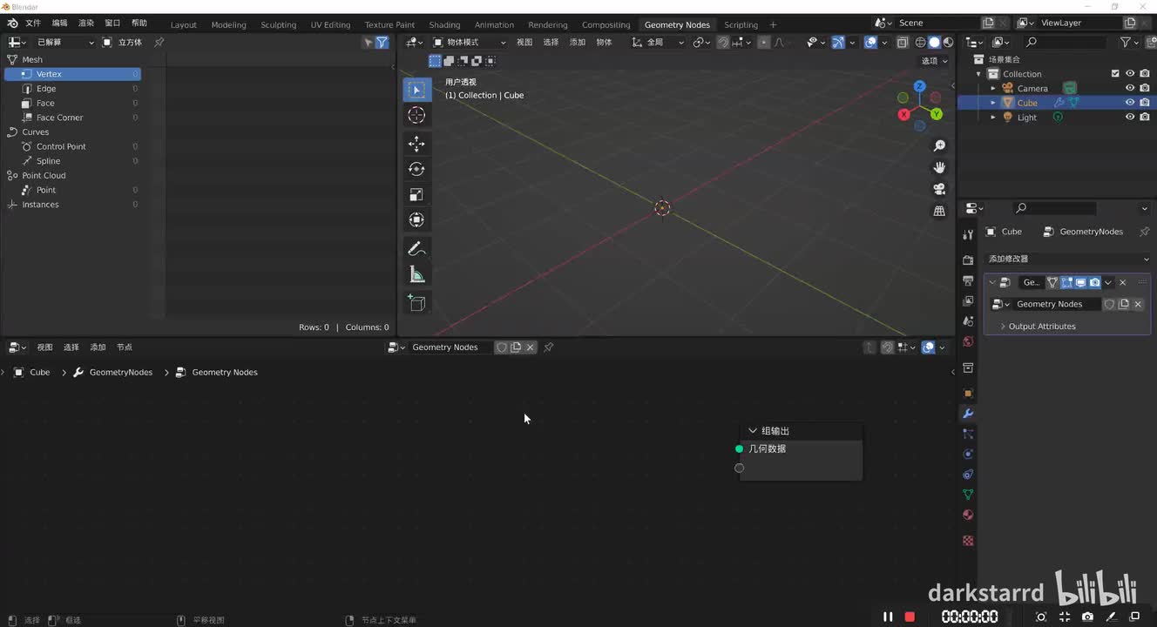The width and height of the screenshot is (1157, 627).
Task: Toggle modifier edit mode display icon
Action: click(x=1066, y=282)
